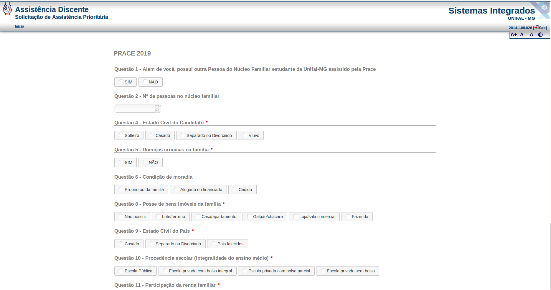Click the Questão 11 Participação da renda heading
This screenshot has height=290, width=551.
coord(165,285)
